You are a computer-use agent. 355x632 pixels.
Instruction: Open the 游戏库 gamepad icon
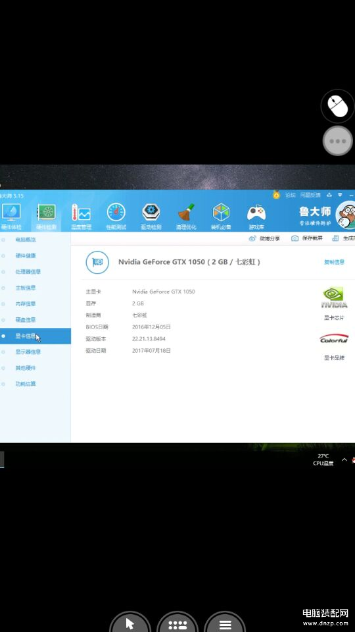(256, 217)
